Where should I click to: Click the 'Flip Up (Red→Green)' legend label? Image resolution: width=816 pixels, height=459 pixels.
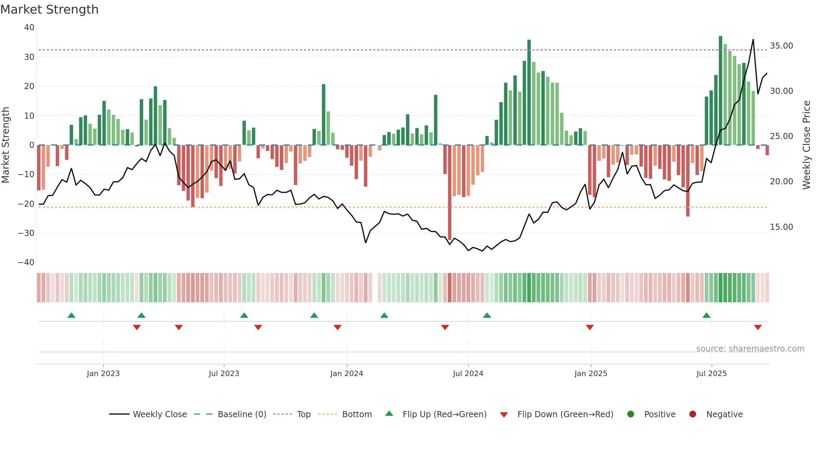445,414
